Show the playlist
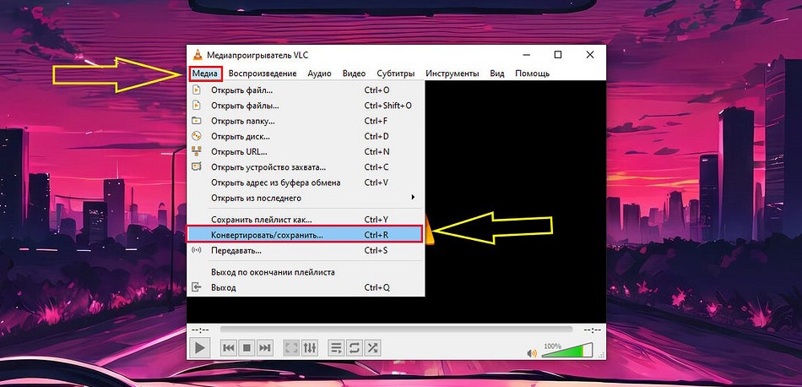 coord(336,348)
